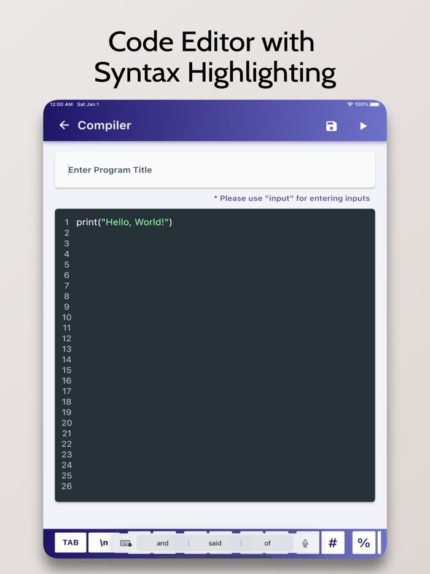Image resolution: width=430 pixels, height=574 pixels.
Task: Click the Compiler title text
Action: click(x=104, y=125)
